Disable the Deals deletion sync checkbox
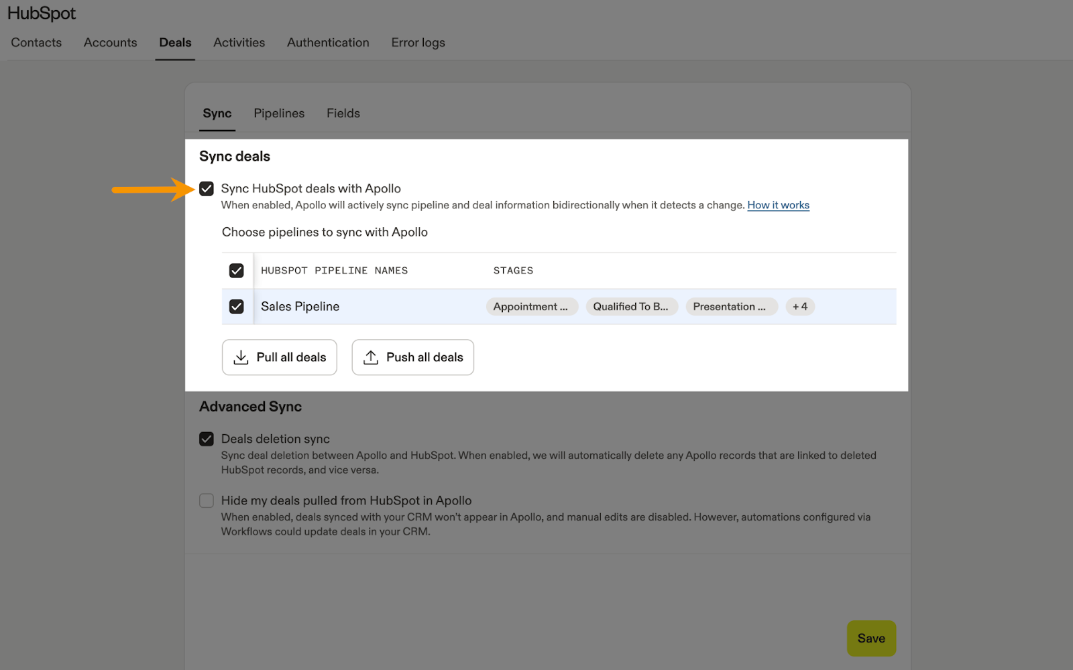This screenshot has height=670, width=1073. click(x=207, y=439)
